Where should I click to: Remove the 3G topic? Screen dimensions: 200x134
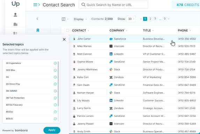point(55,77)
